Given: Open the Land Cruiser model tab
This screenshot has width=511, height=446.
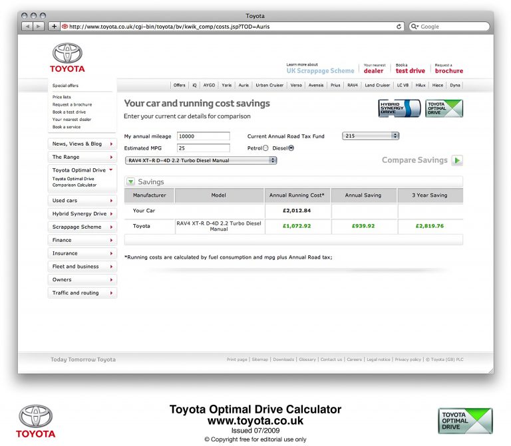Looking at the screenshot, I should point(378,85).
